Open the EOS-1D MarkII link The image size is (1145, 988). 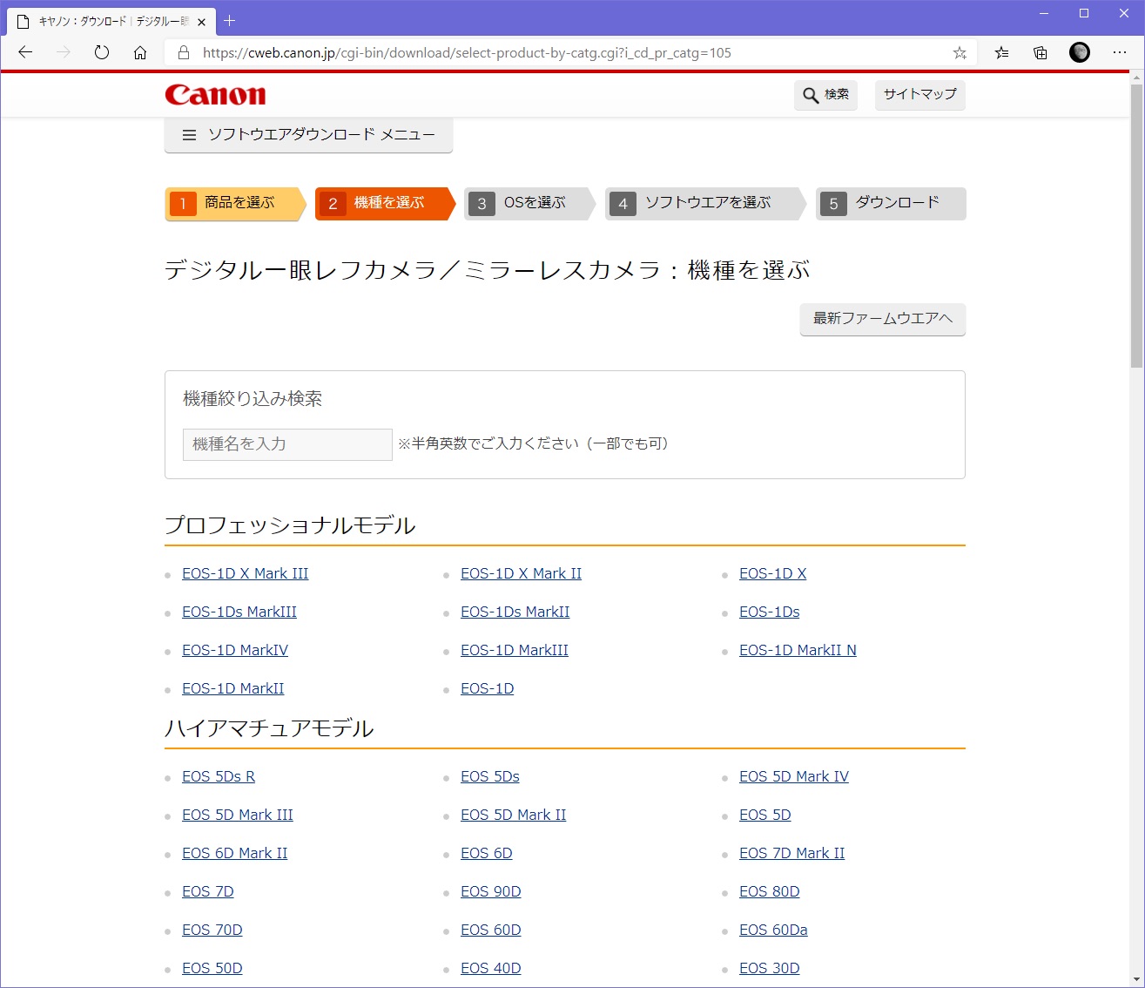[232, 688]
